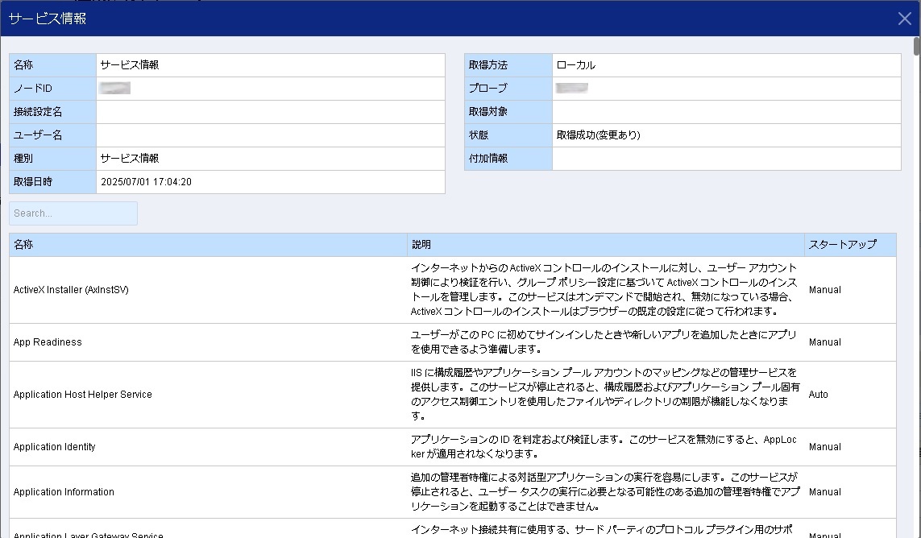Sort by 名称 column header

pyautogui.click(x=208, y=244)
